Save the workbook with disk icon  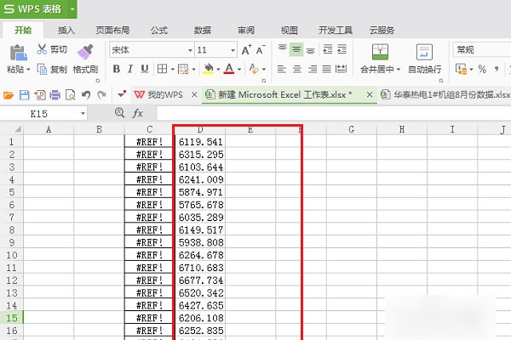pyautogui.click(x=25, y=95)
